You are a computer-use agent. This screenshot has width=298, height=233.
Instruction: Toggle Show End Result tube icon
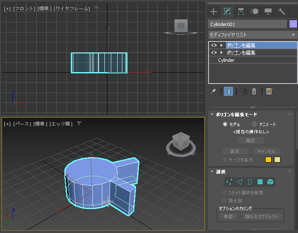pos(229,91)
